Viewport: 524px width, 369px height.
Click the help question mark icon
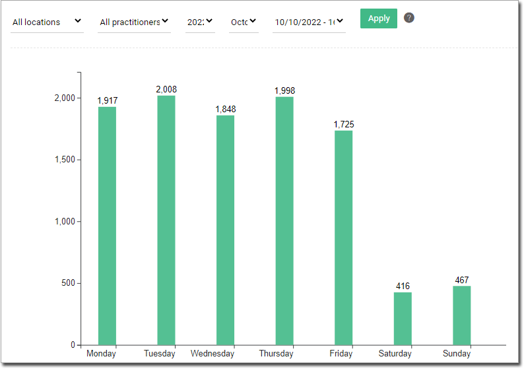coord(409,18)
